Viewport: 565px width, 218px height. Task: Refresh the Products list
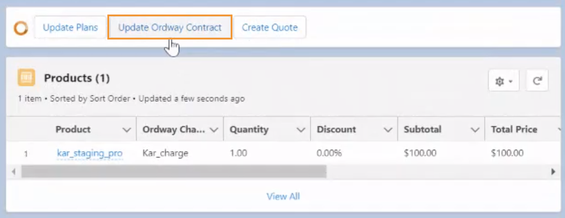[x=537, y=81]
